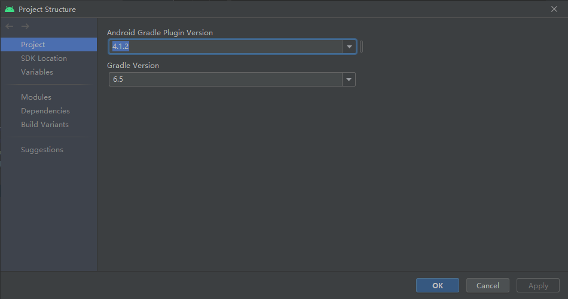The height and width of the screenshot is (299, 568).
Task: Expand the Android Gradle Plugin Version dropdown
Action: point(349,47)
